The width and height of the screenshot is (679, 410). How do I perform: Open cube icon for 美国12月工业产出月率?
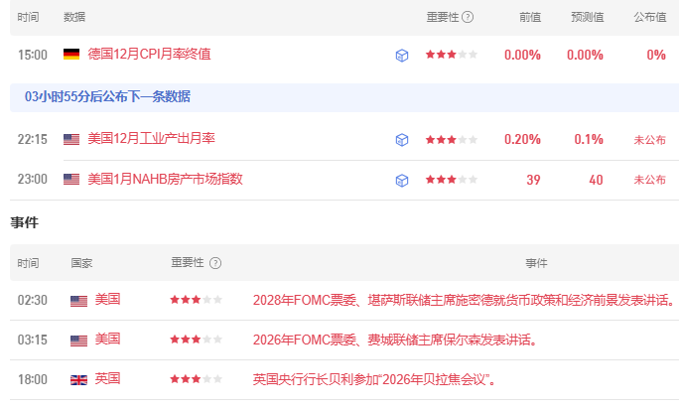click(402, 140)
